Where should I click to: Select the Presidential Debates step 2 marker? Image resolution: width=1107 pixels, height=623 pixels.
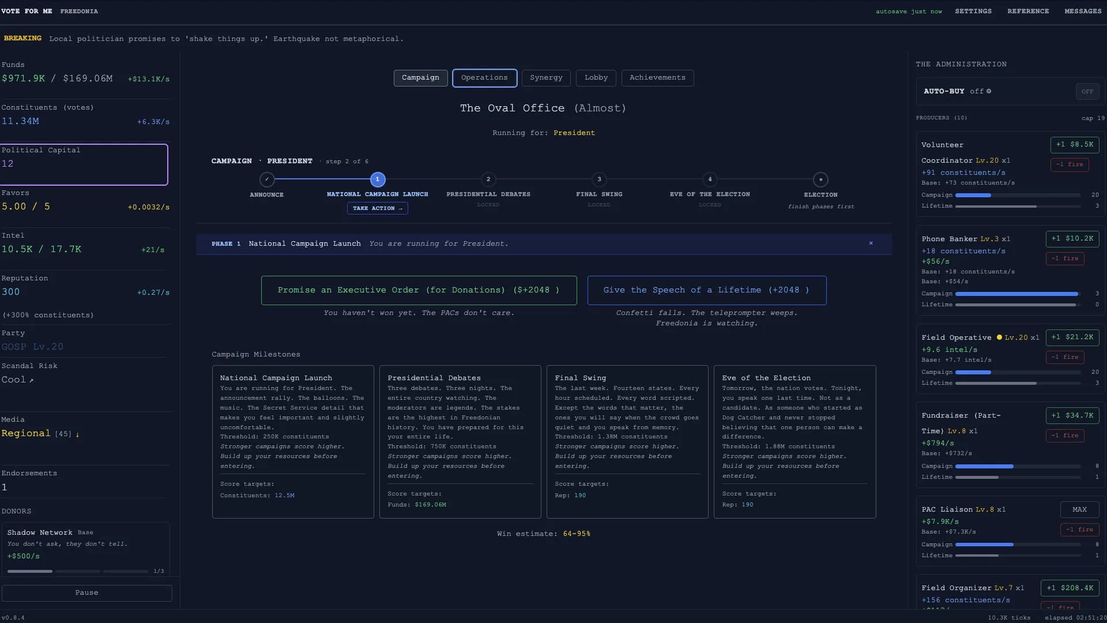click(x=488, y=179)
